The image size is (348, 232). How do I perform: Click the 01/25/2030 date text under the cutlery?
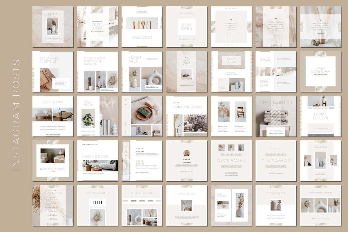[x=142, y=37]
